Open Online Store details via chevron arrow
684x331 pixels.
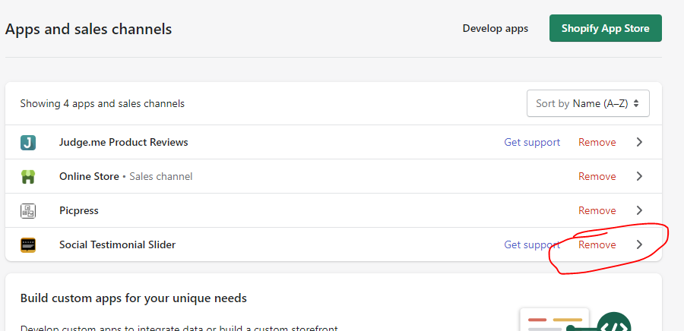pyautogui.click(x=639, y=177)
